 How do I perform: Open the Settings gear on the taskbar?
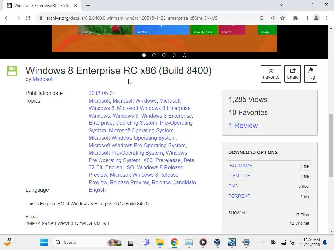(x=246, y=242)
